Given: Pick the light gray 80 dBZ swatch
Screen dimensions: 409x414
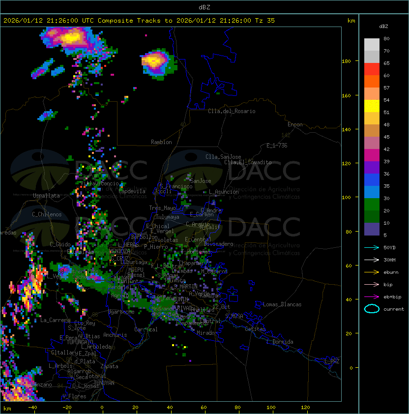Looking at the screenshot, I should [x=372, y=44].
